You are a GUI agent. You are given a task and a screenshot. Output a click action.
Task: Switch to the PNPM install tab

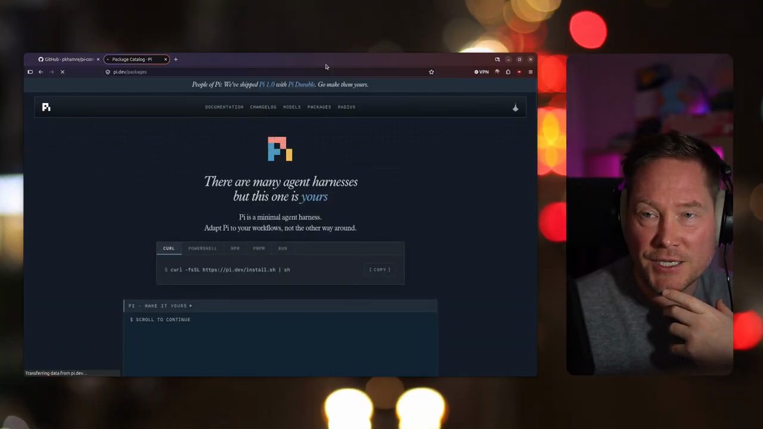tap(259, 248)
